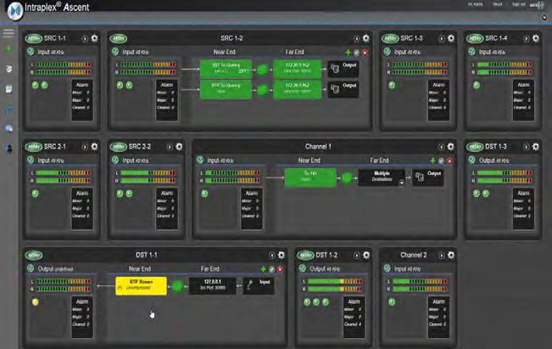Select the SRT To Quincy stream block

[226, 69]
